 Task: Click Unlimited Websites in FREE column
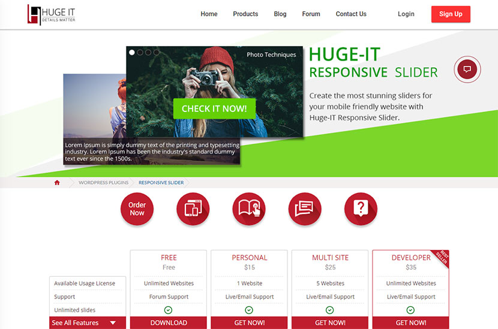(x=169, y=283)
